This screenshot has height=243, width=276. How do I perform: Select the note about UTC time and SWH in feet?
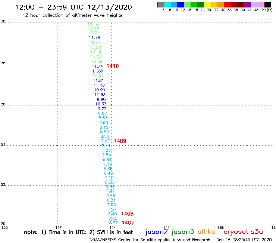point(78,232)
